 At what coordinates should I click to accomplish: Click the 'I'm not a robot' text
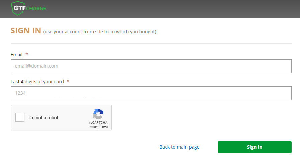click(43, 118)
